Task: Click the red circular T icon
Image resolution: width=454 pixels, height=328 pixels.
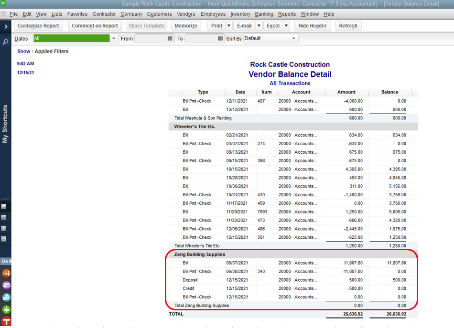Action: tap(6, 321)
